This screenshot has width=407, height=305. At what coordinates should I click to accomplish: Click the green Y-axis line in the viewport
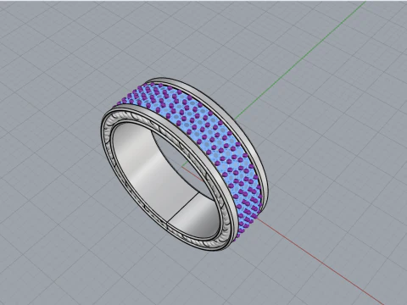(x=299, y=60)
